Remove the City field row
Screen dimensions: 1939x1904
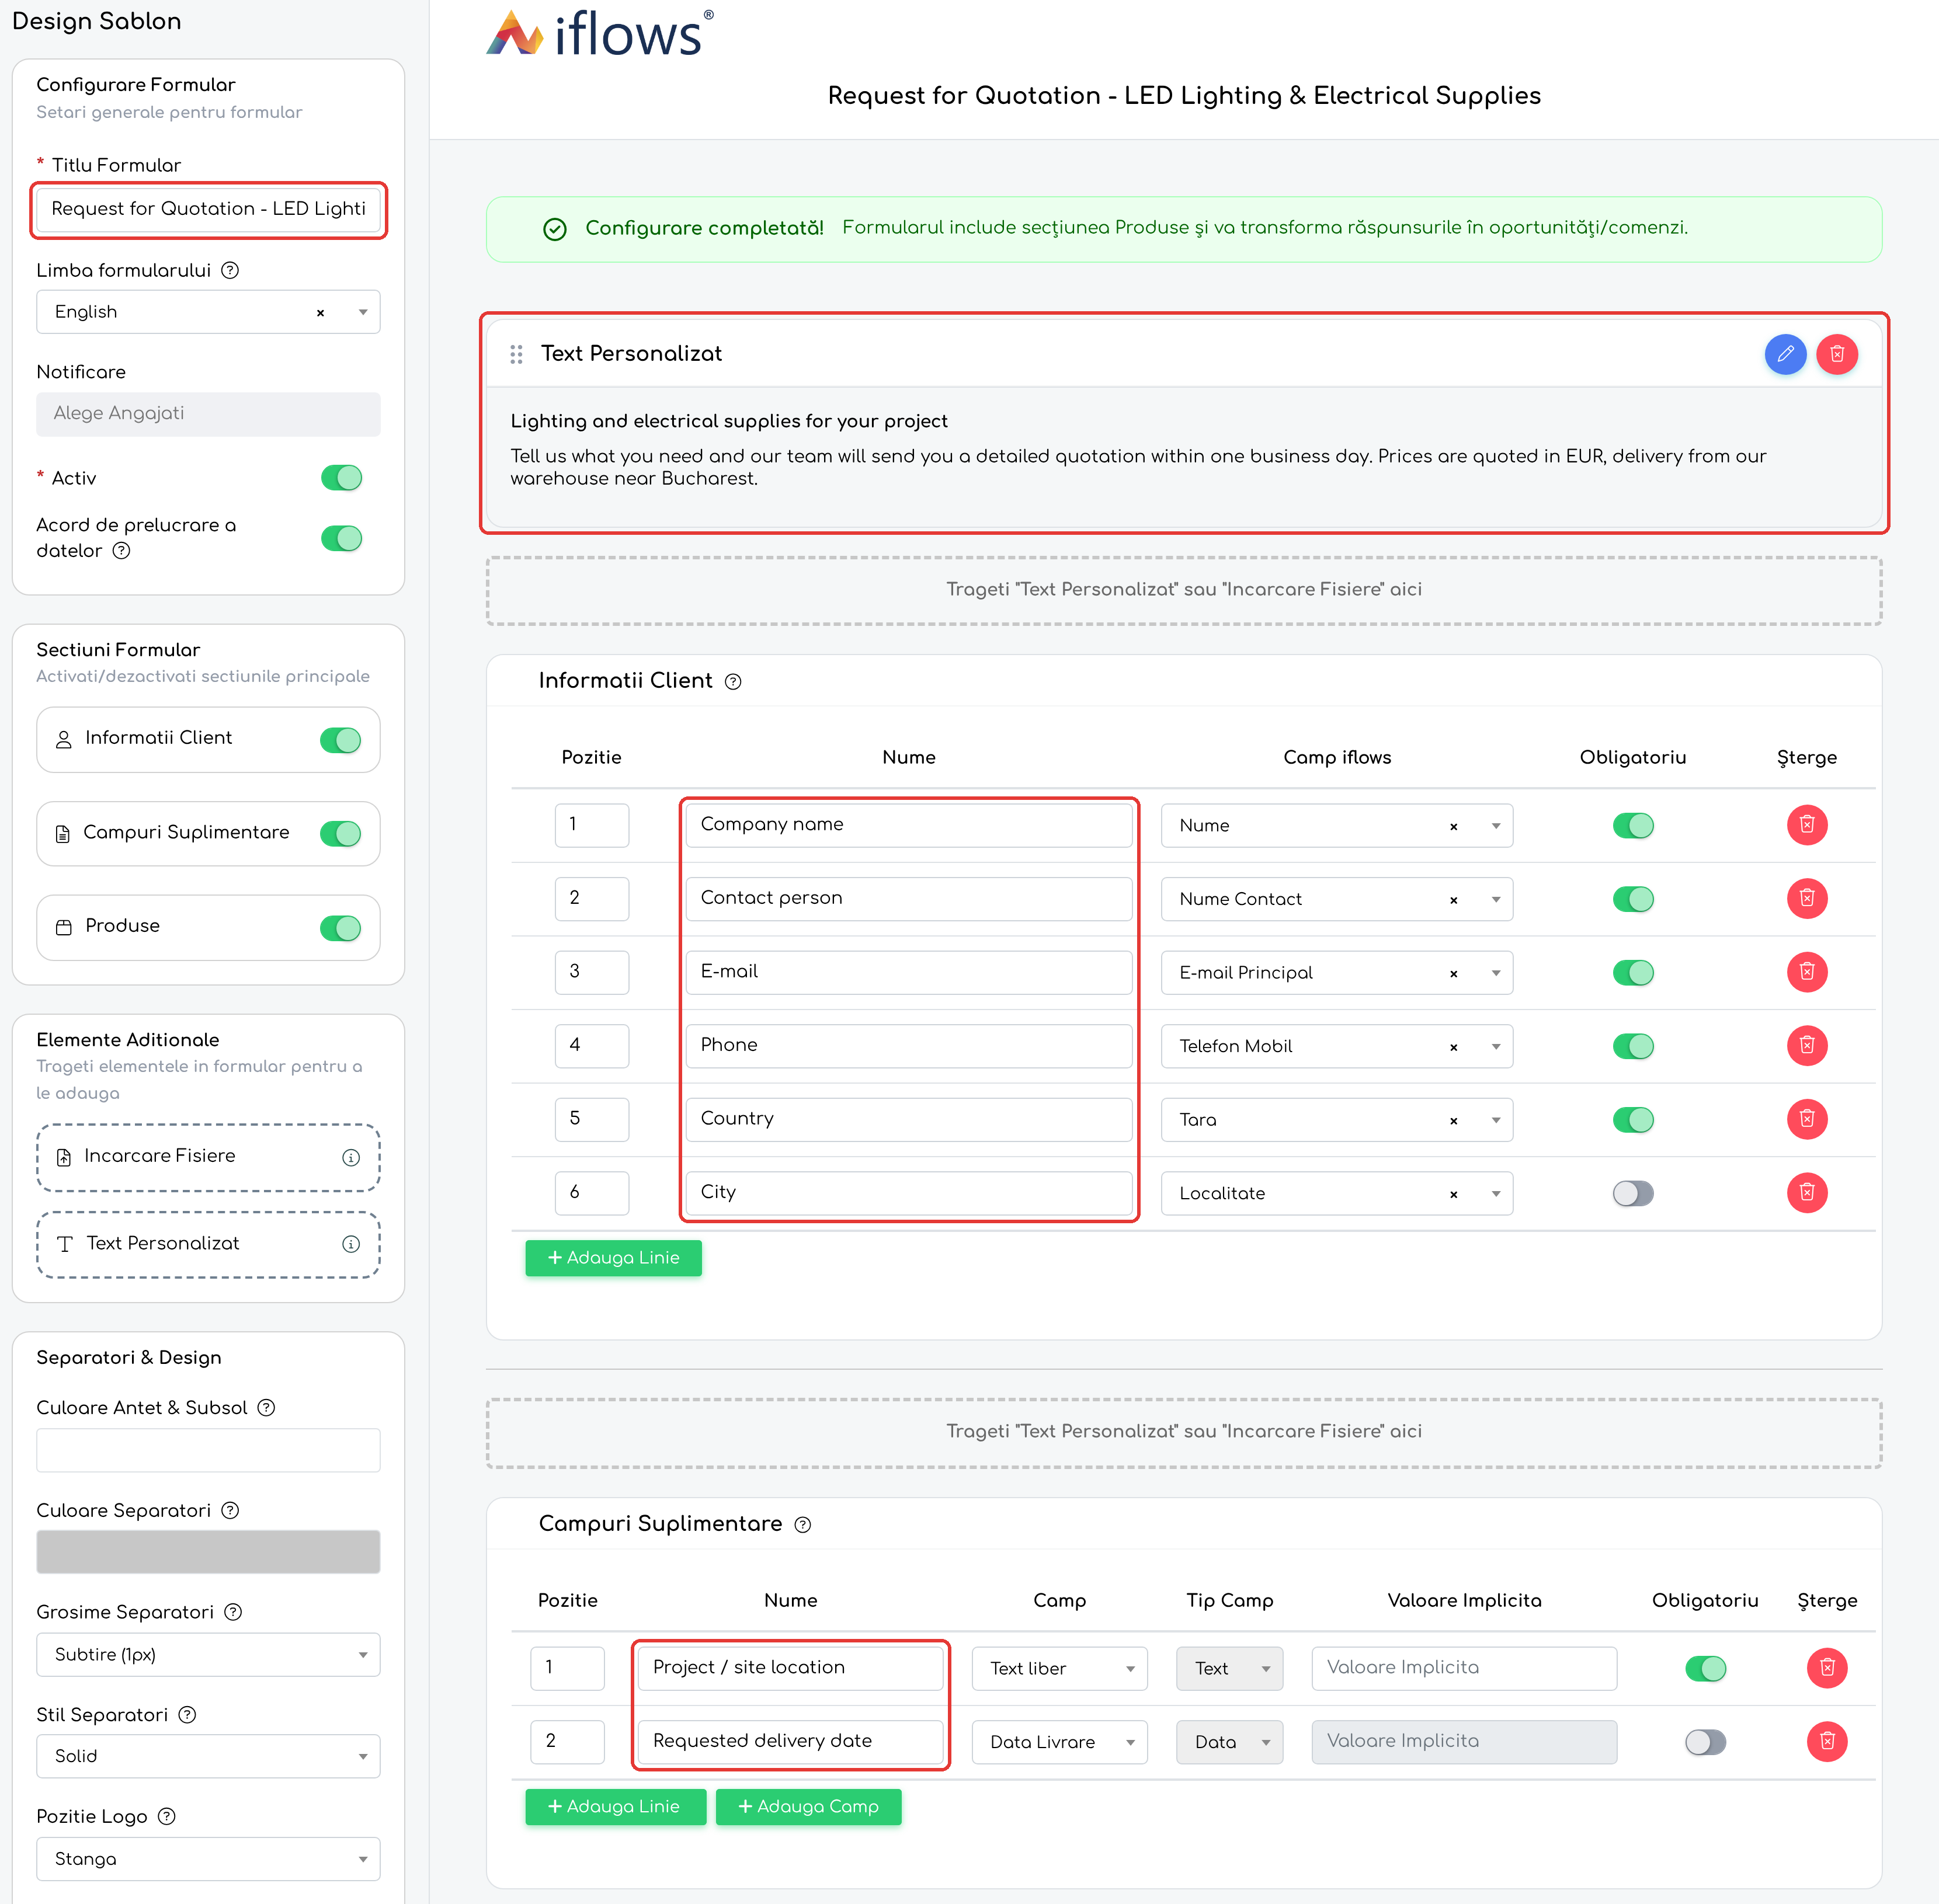click(x=1807, y=1192)
